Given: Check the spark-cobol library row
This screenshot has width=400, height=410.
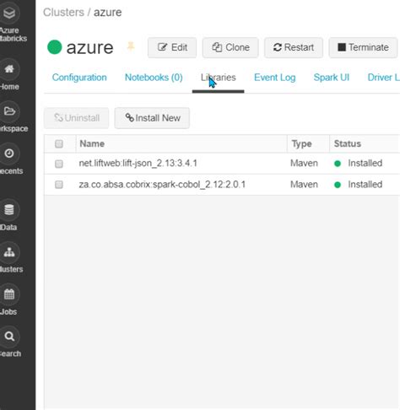Looking at the screenshot, I should tap(59, 185).
